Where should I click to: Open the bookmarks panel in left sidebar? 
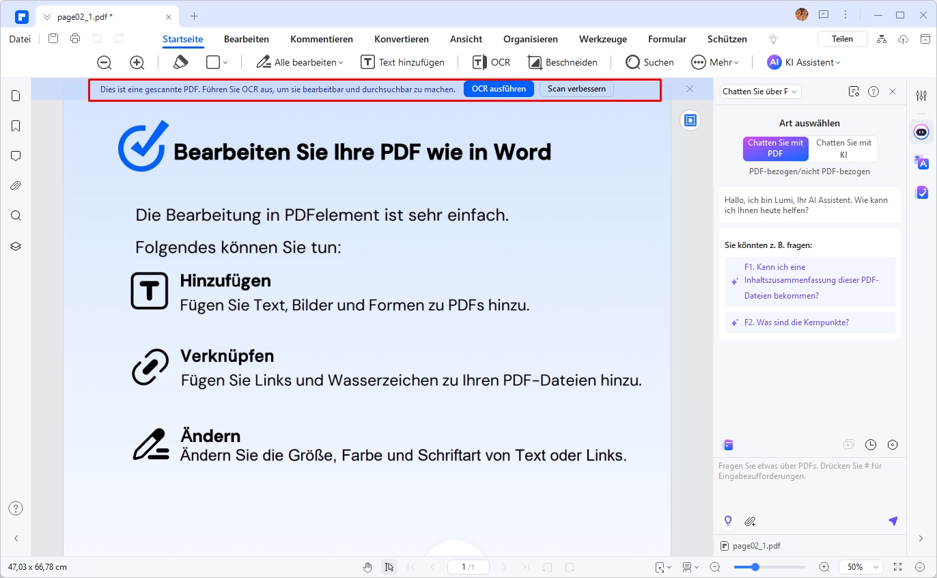pyautogui.click(x=16, y=126)
